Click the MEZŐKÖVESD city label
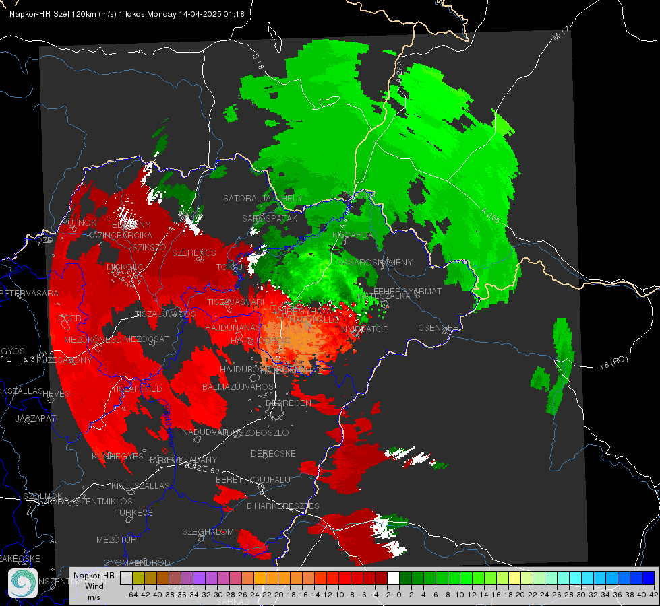Screen dimensions: 660x606 (92, 339)
